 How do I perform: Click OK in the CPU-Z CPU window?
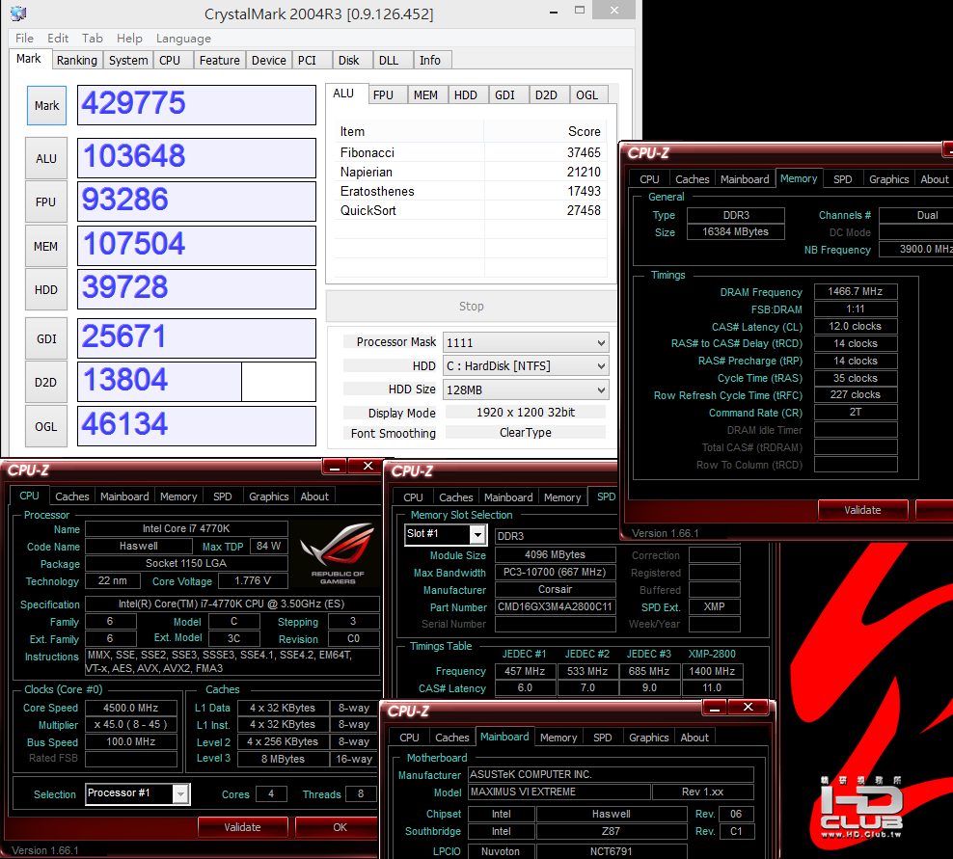coord(338,827)
